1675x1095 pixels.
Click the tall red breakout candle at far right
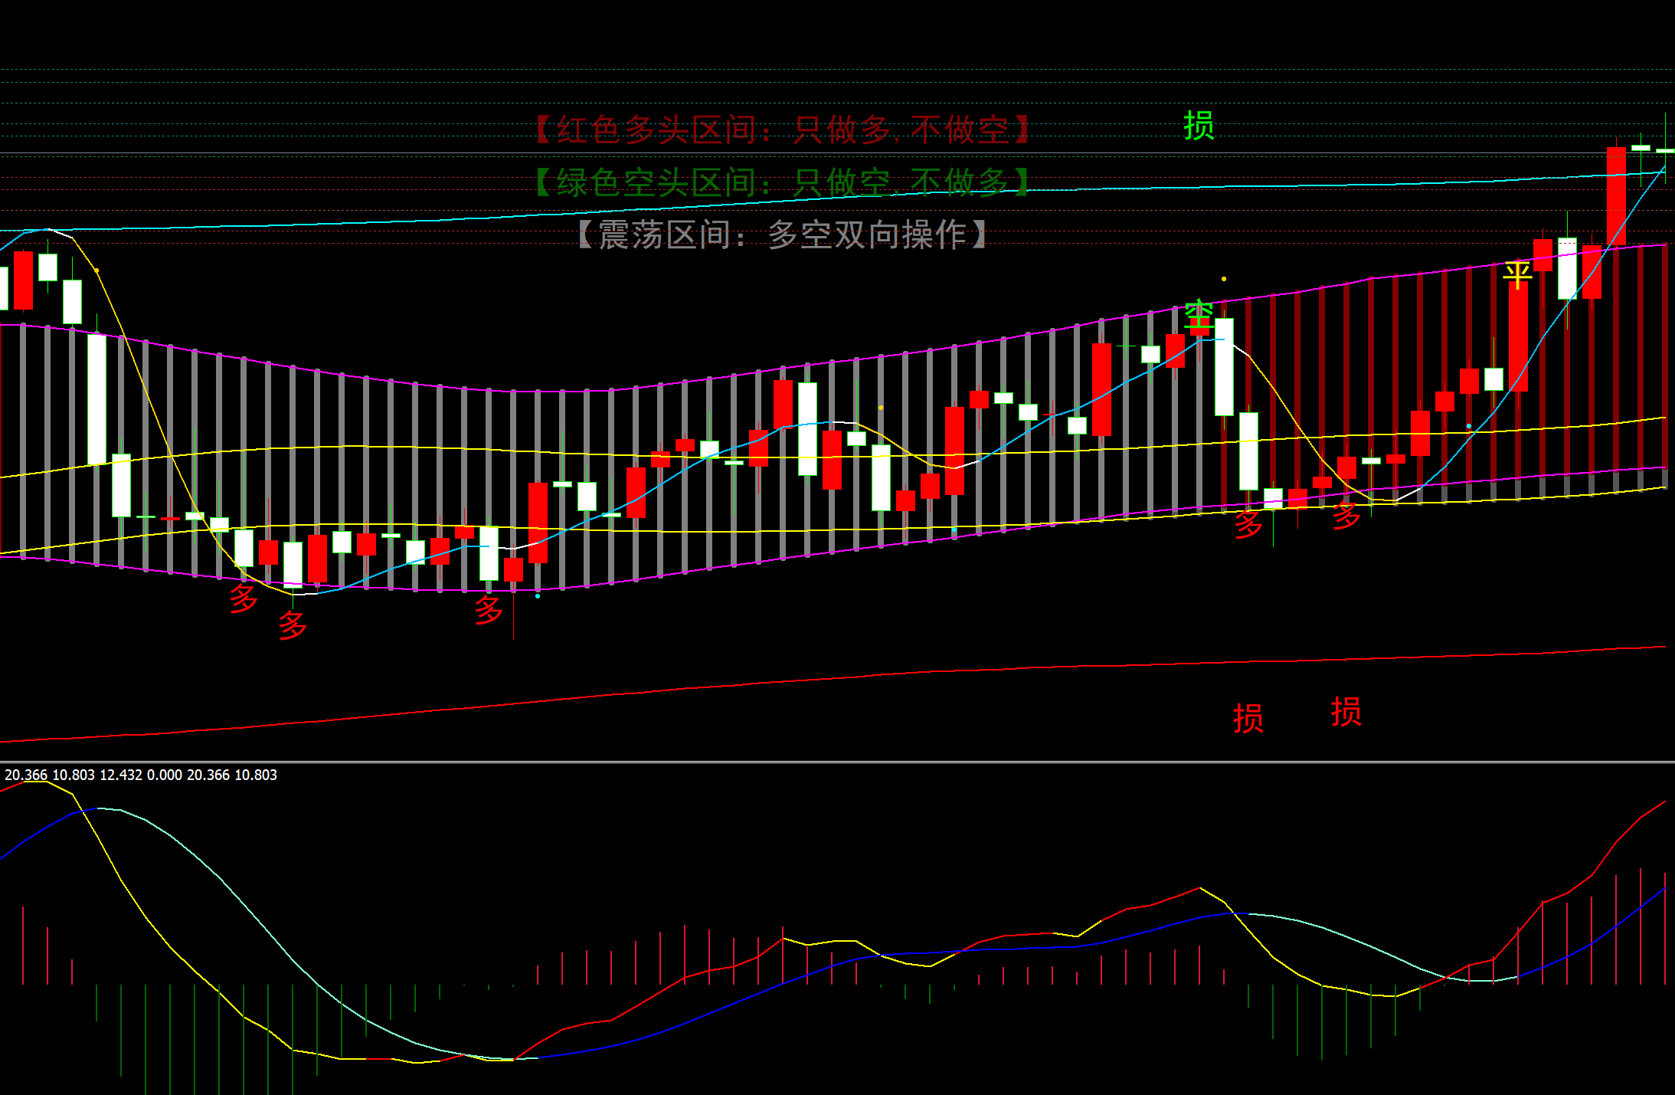point(1616,196)
